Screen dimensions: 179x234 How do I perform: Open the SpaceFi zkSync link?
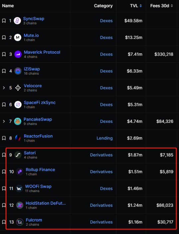click(40, 103)
